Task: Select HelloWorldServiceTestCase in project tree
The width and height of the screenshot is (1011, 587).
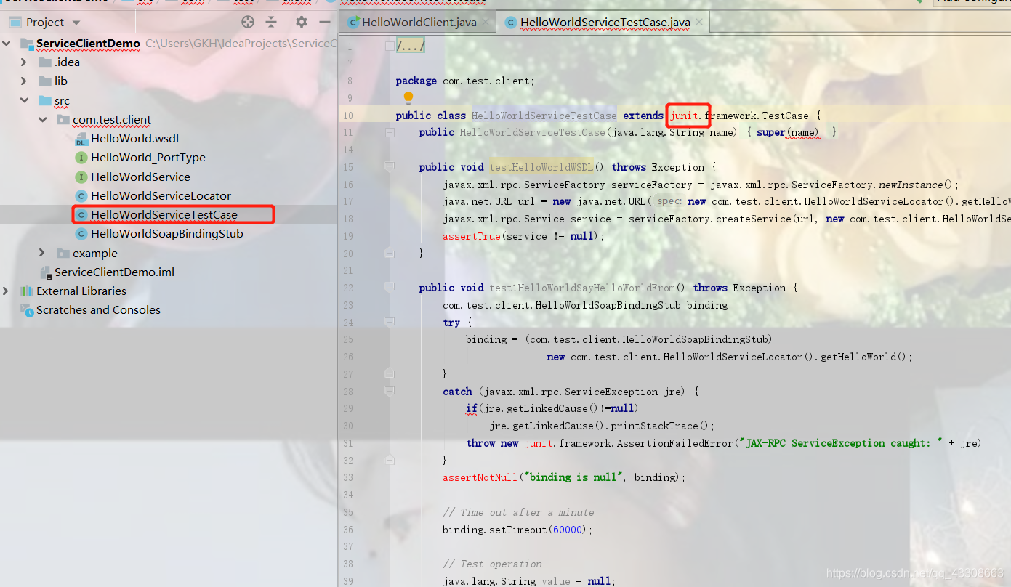Action: pyautogui.click(x=164, y=215)
